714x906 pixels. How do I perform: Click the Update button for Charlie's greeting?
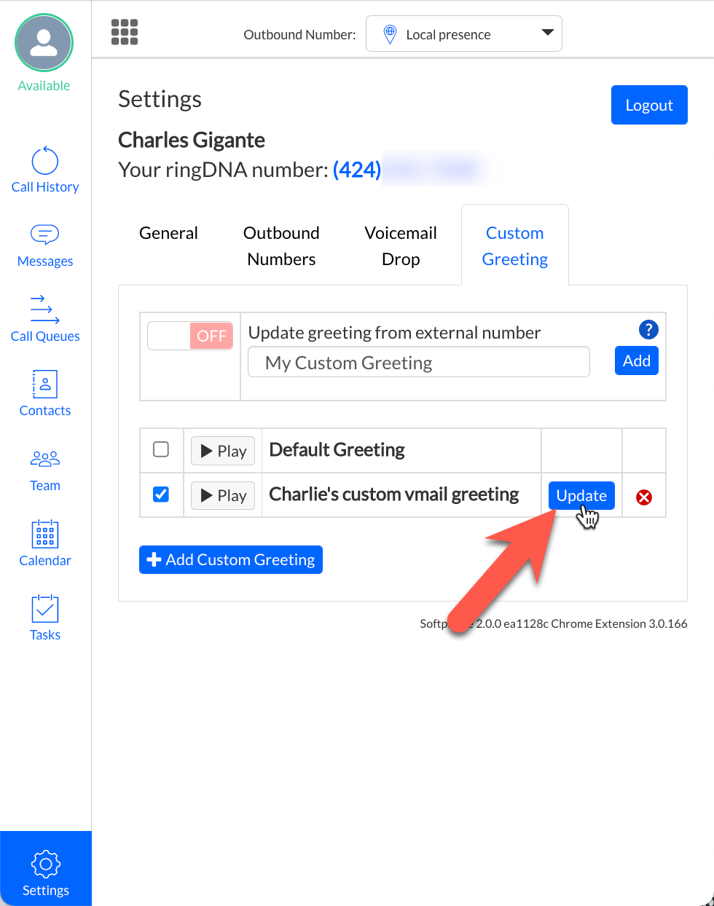[581, 495]
